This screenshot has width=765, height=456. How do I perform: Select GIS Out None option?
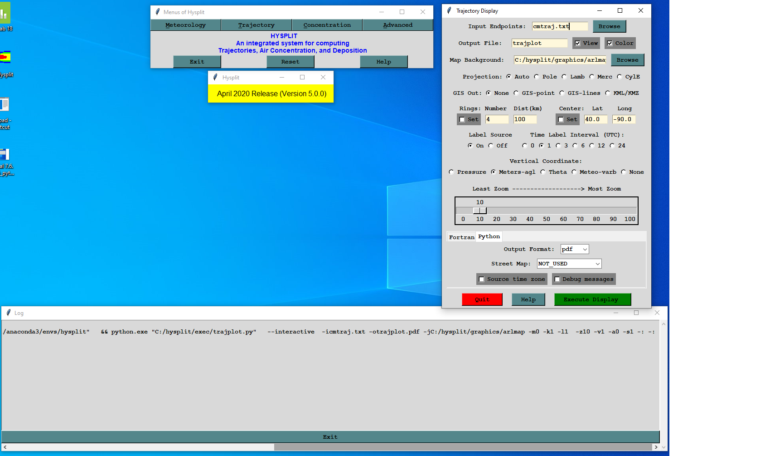(x=488, y=93)
